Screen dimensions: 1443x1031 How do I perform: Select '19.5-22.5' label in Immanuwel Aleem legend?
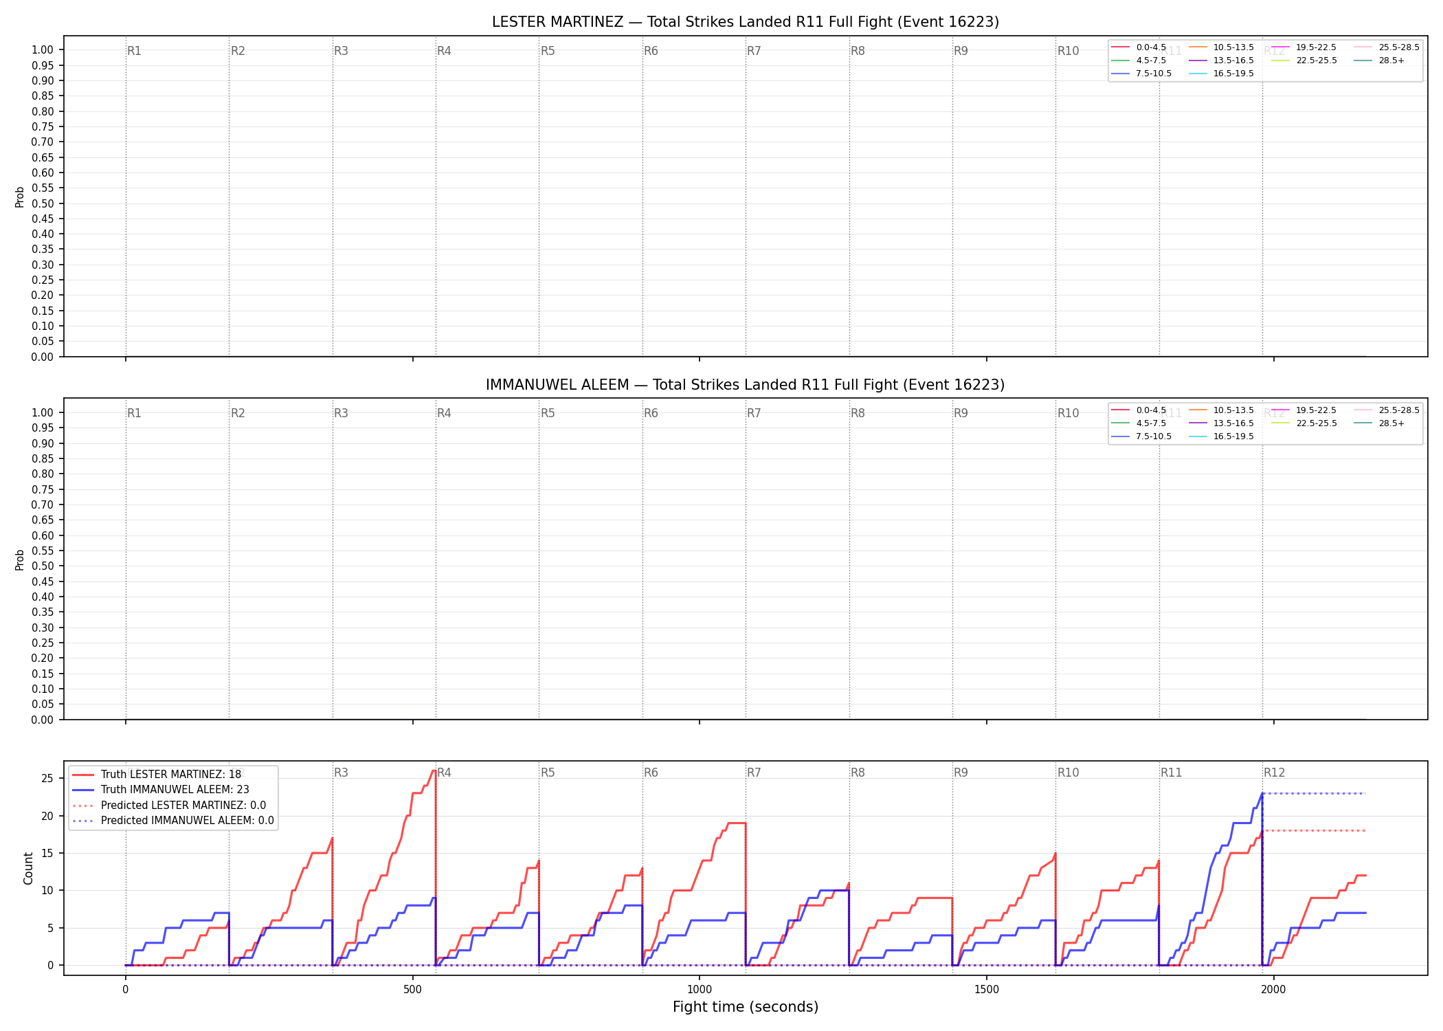coord(1316,410)
